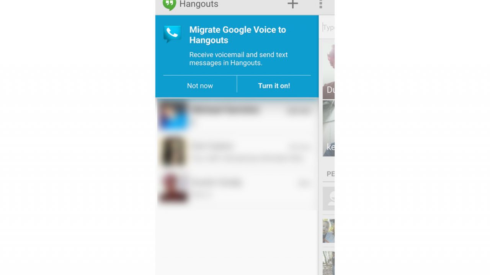The height and width of the screenshot is (275, 490).
Task: Click the Hangouts title in the action bar
Action: tap(199, 4)
